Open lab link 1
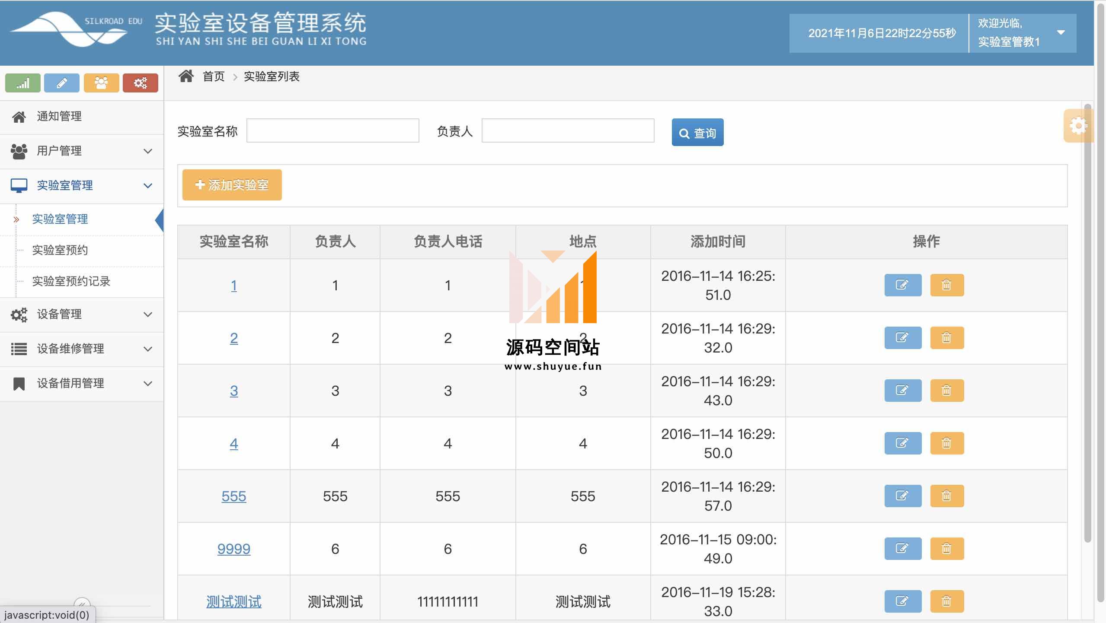Viewport: 1106px width, 623px height. [x=234, y=286]
